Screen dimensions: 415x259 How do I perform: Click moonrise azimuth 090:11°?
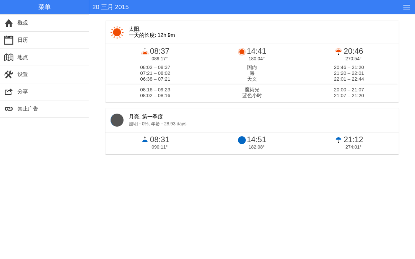pos(160,147)
